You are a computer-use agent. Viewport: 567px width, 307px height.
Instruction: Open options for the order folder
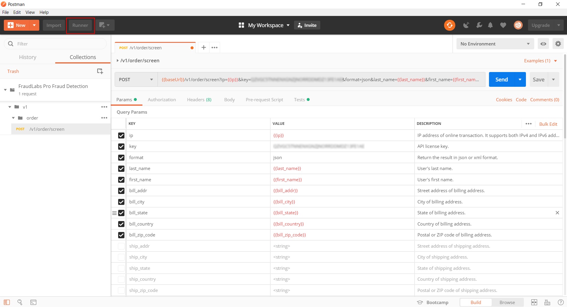(104, 118)
